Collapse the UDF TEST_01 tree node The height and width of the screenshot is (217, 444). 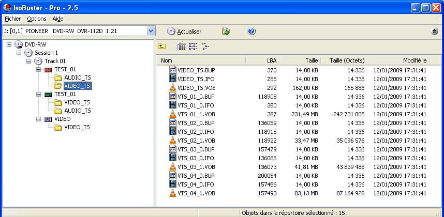(x=39, y=95)
